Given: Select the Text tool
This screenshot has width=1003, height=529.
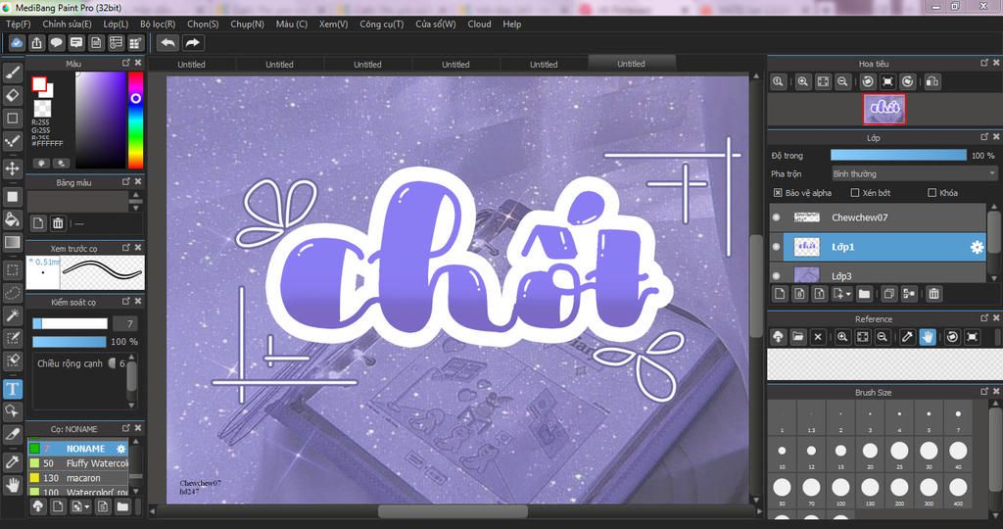Looking at the screenshot, I should (x=12, y=388).
